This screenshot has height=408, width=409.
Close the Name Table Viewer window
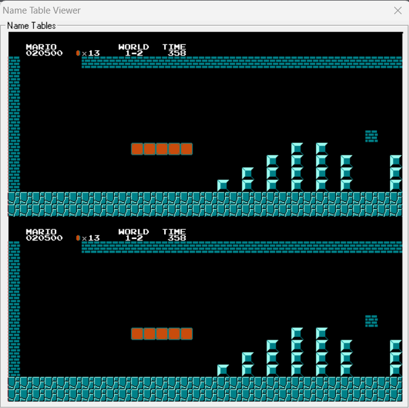tap(397, 10)
